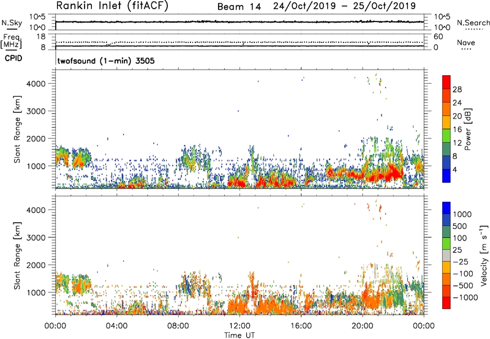Click the solid noise trace in the N.Sky panel
Viewport: 490px width, 339px height.
pyautogui.click(x=239, y=21)
